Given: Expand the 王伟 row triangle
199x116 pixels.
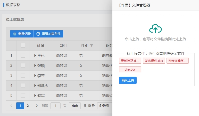Looking at the screenshot, I should click(x=35, y=55).
